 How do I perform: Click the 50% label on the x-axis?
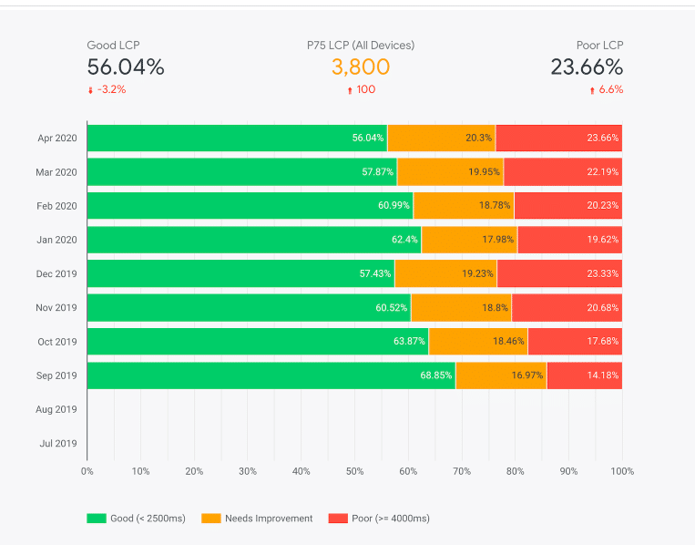(x=354, y=471)
